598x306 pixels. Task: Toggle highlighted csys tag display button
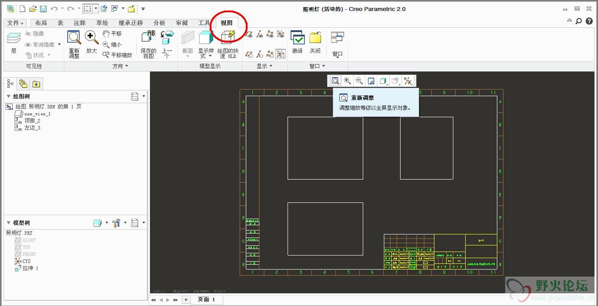click(x=280, y=54)
